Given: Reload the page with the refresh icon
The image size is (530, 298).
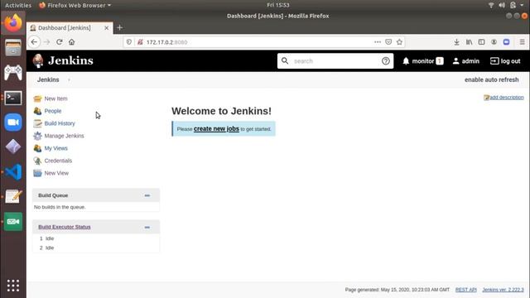Looking at the screenshot, I should [60, 42].
